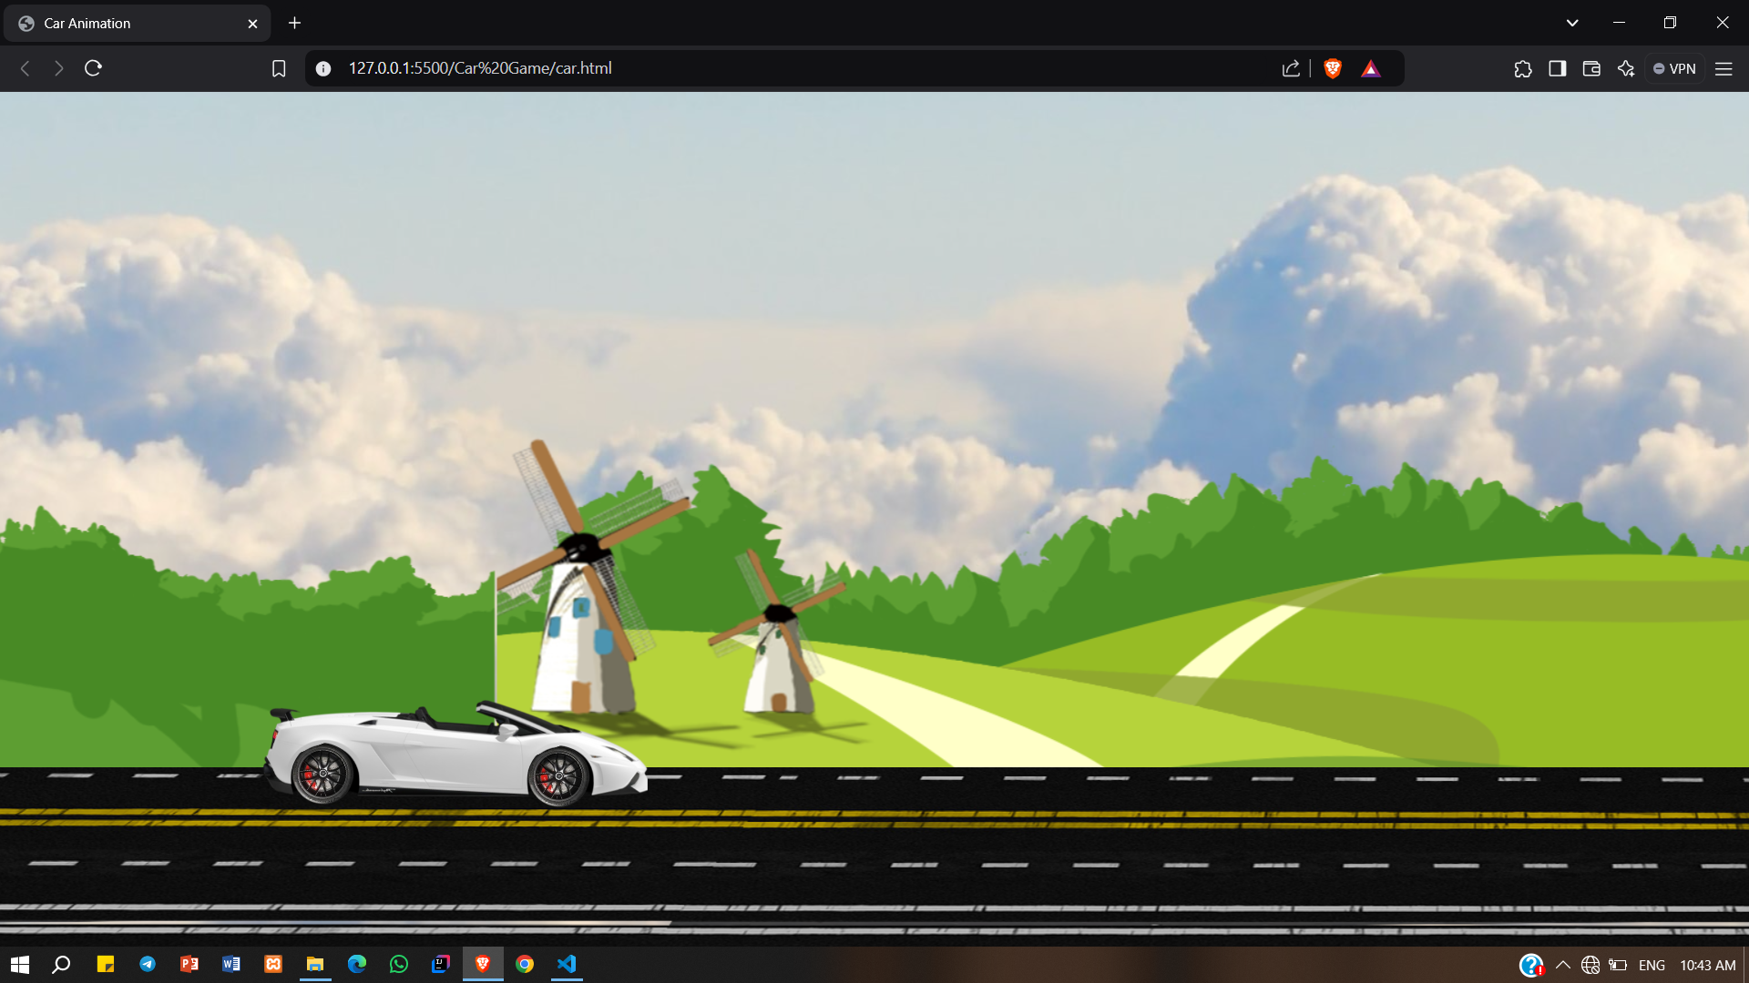Screen dimensions: 1749x983
Task: Open the Brave Wallet icon
Action: point(1591,68)
